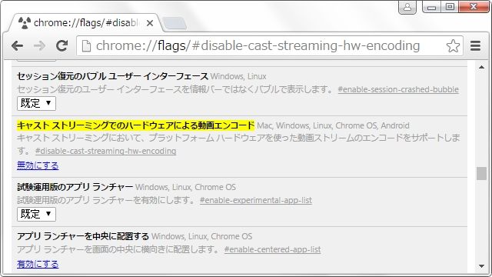The image size is (492, 277).
Task: Open #enable-centered-app-list anchor link
Action: [x=272, y=249]
